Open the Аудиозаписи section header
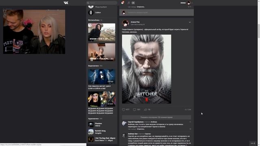The image size is (260, 146). point(93,119)
